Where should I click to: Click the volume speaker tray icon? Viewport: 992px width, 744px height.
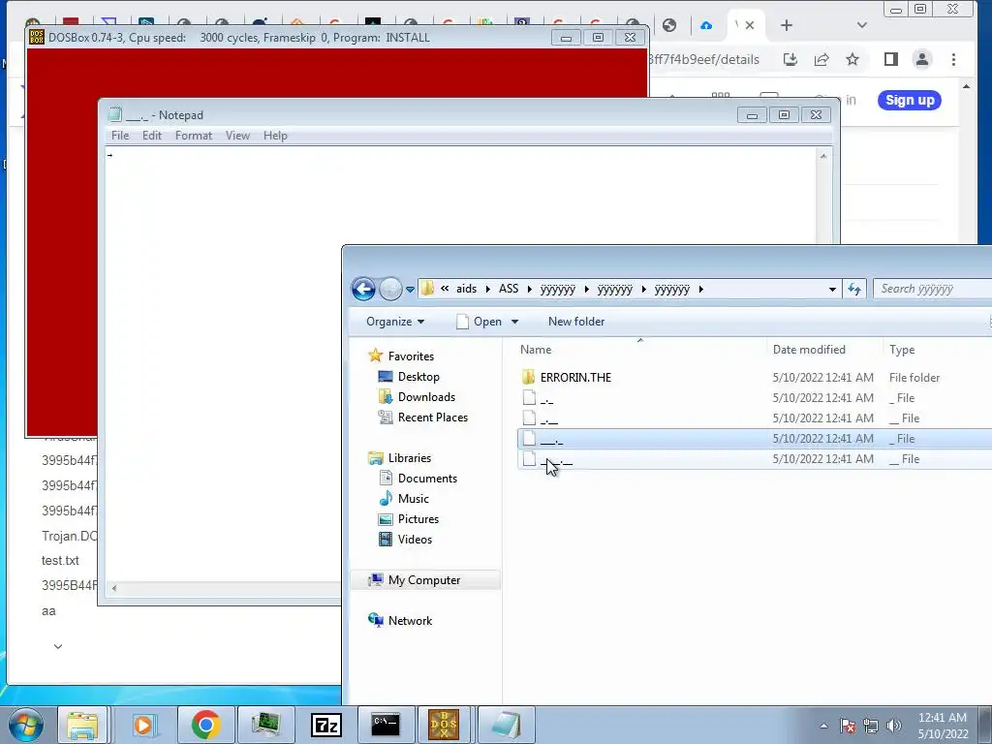pyautogui.click(x=894, y=726)
